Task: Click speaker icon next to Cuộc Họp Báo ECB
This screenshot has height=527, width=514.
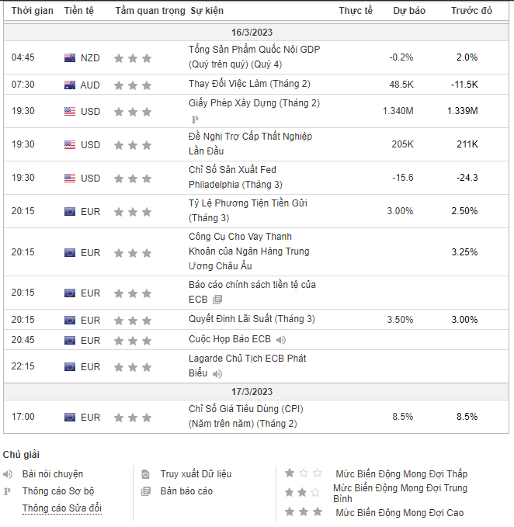Action: tap(281, 340)
